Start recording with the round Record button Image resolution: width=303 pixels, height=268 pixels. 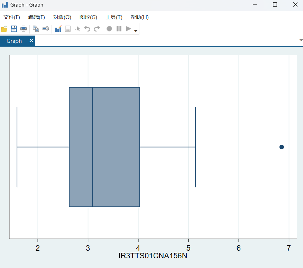click(109, 29)
